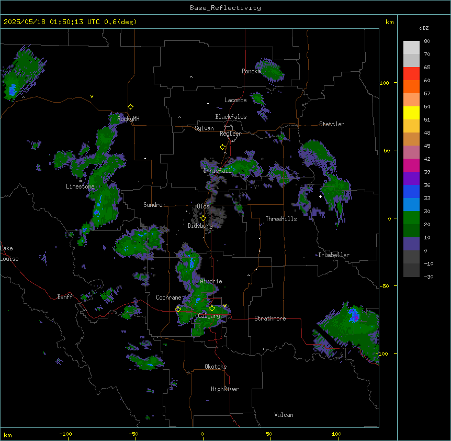Click the Stettler label

pyautogui.click(x=332, y=124)
